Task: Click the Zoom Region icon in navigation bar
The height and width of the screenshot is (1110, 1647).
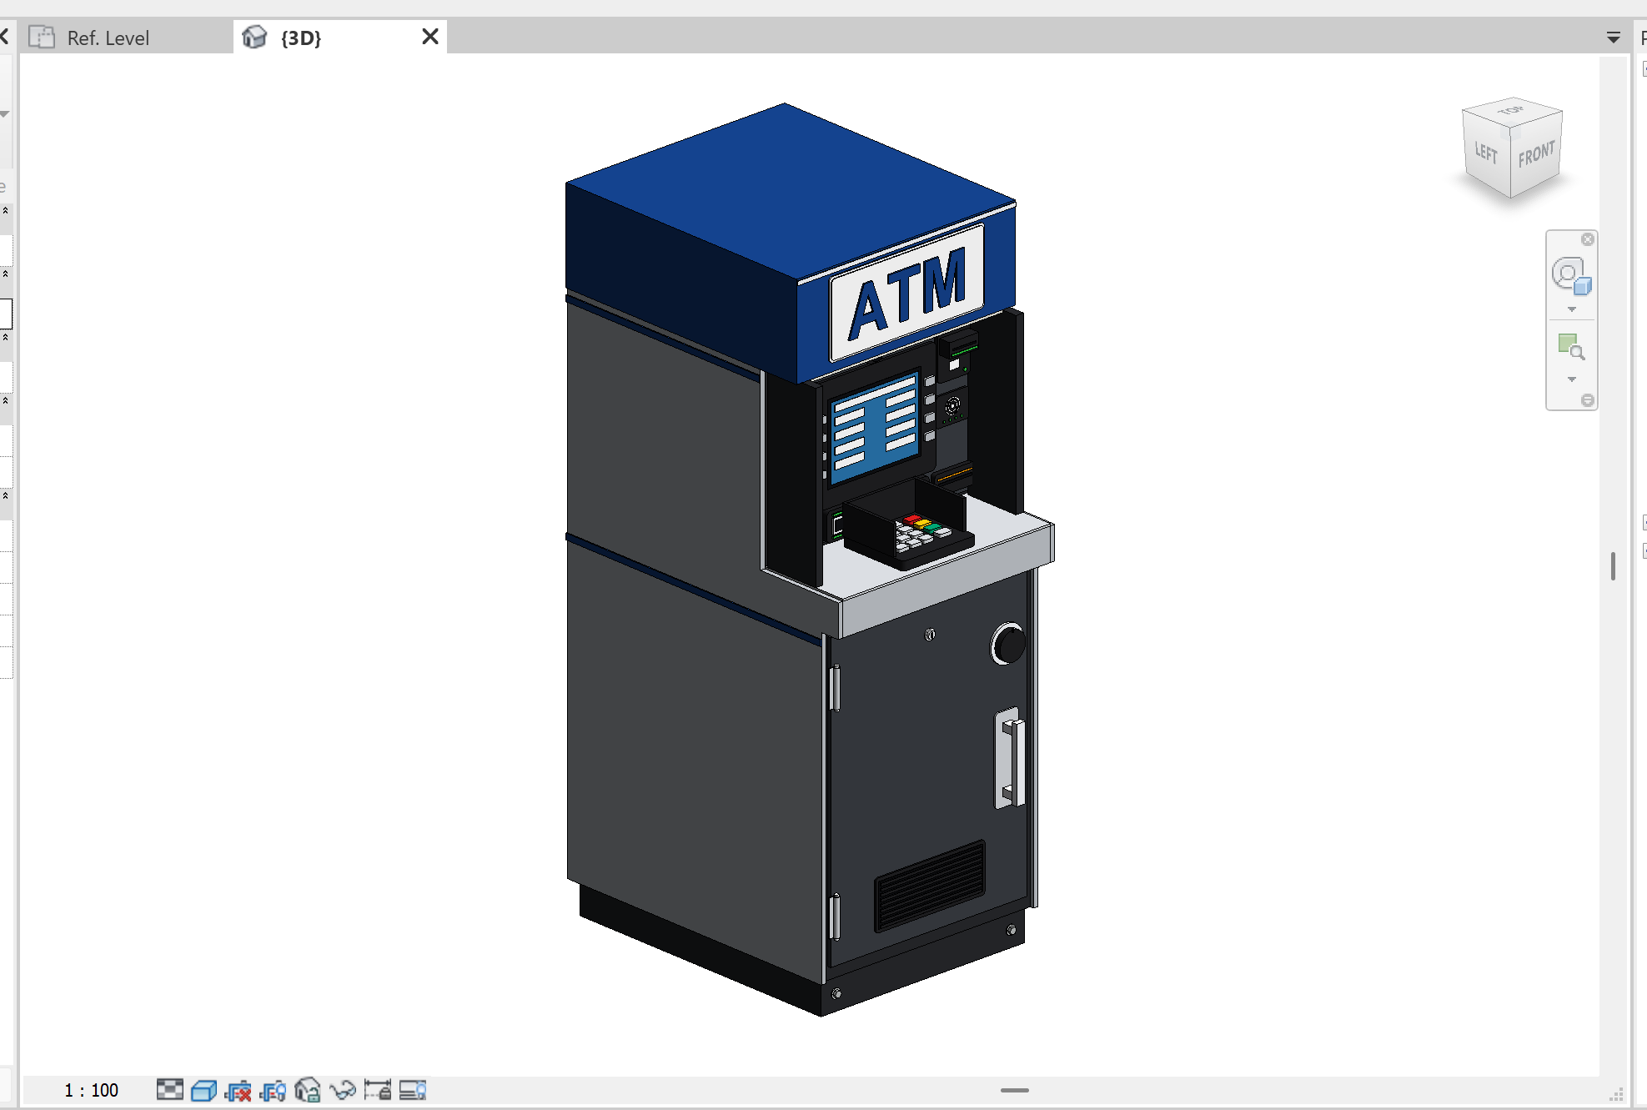Action: point(1571,346)
